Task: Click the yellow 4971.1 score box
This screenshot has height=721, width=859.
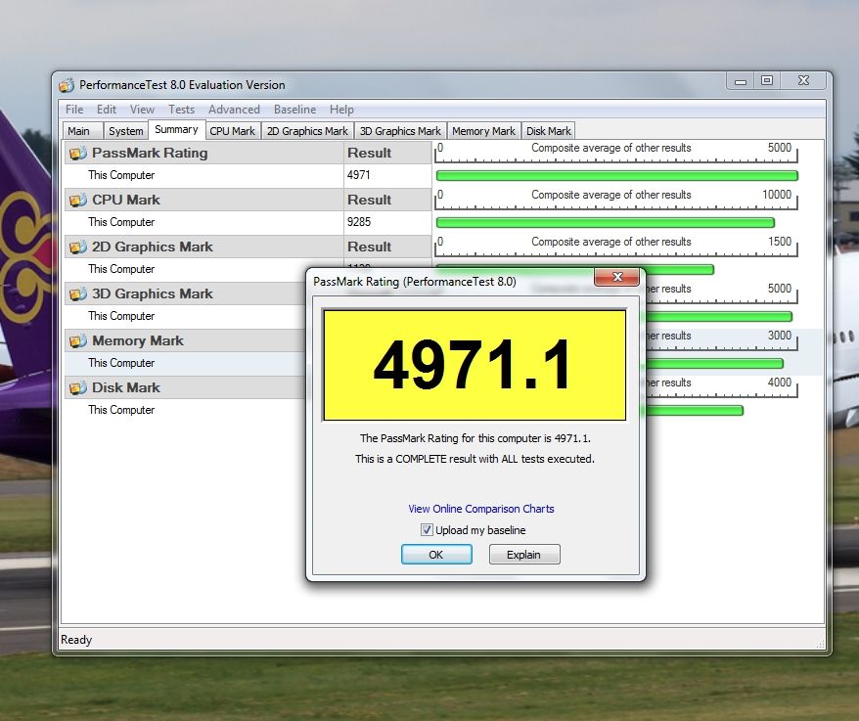Action: [475, 366]
